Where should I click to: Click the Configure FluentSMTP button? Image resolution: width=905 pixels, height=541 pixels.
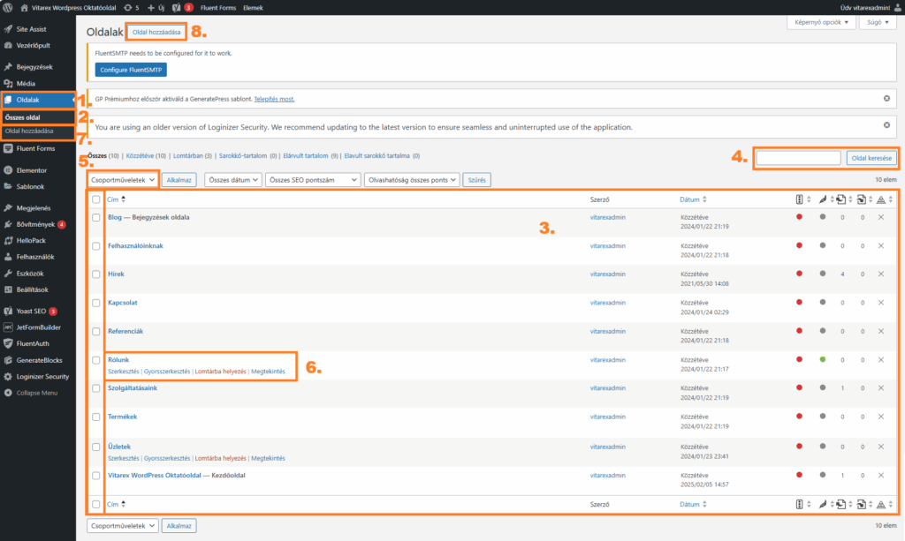[x=131, y=69]
